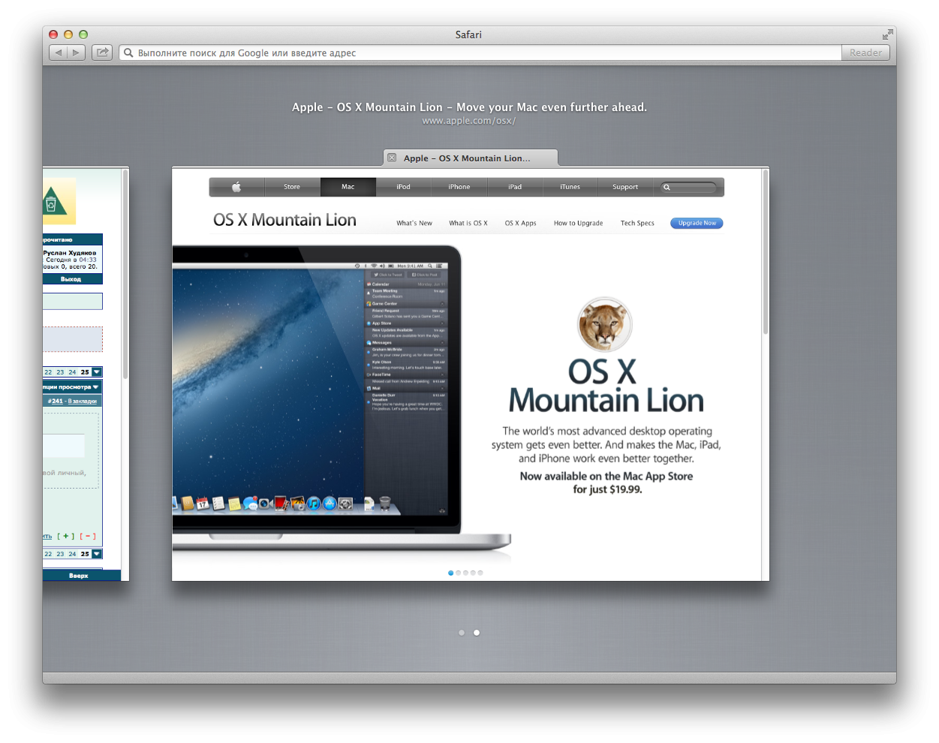Enter full screen with the window's expand arrows
This screenshot has width=939, height=743.
click(888, 35)
